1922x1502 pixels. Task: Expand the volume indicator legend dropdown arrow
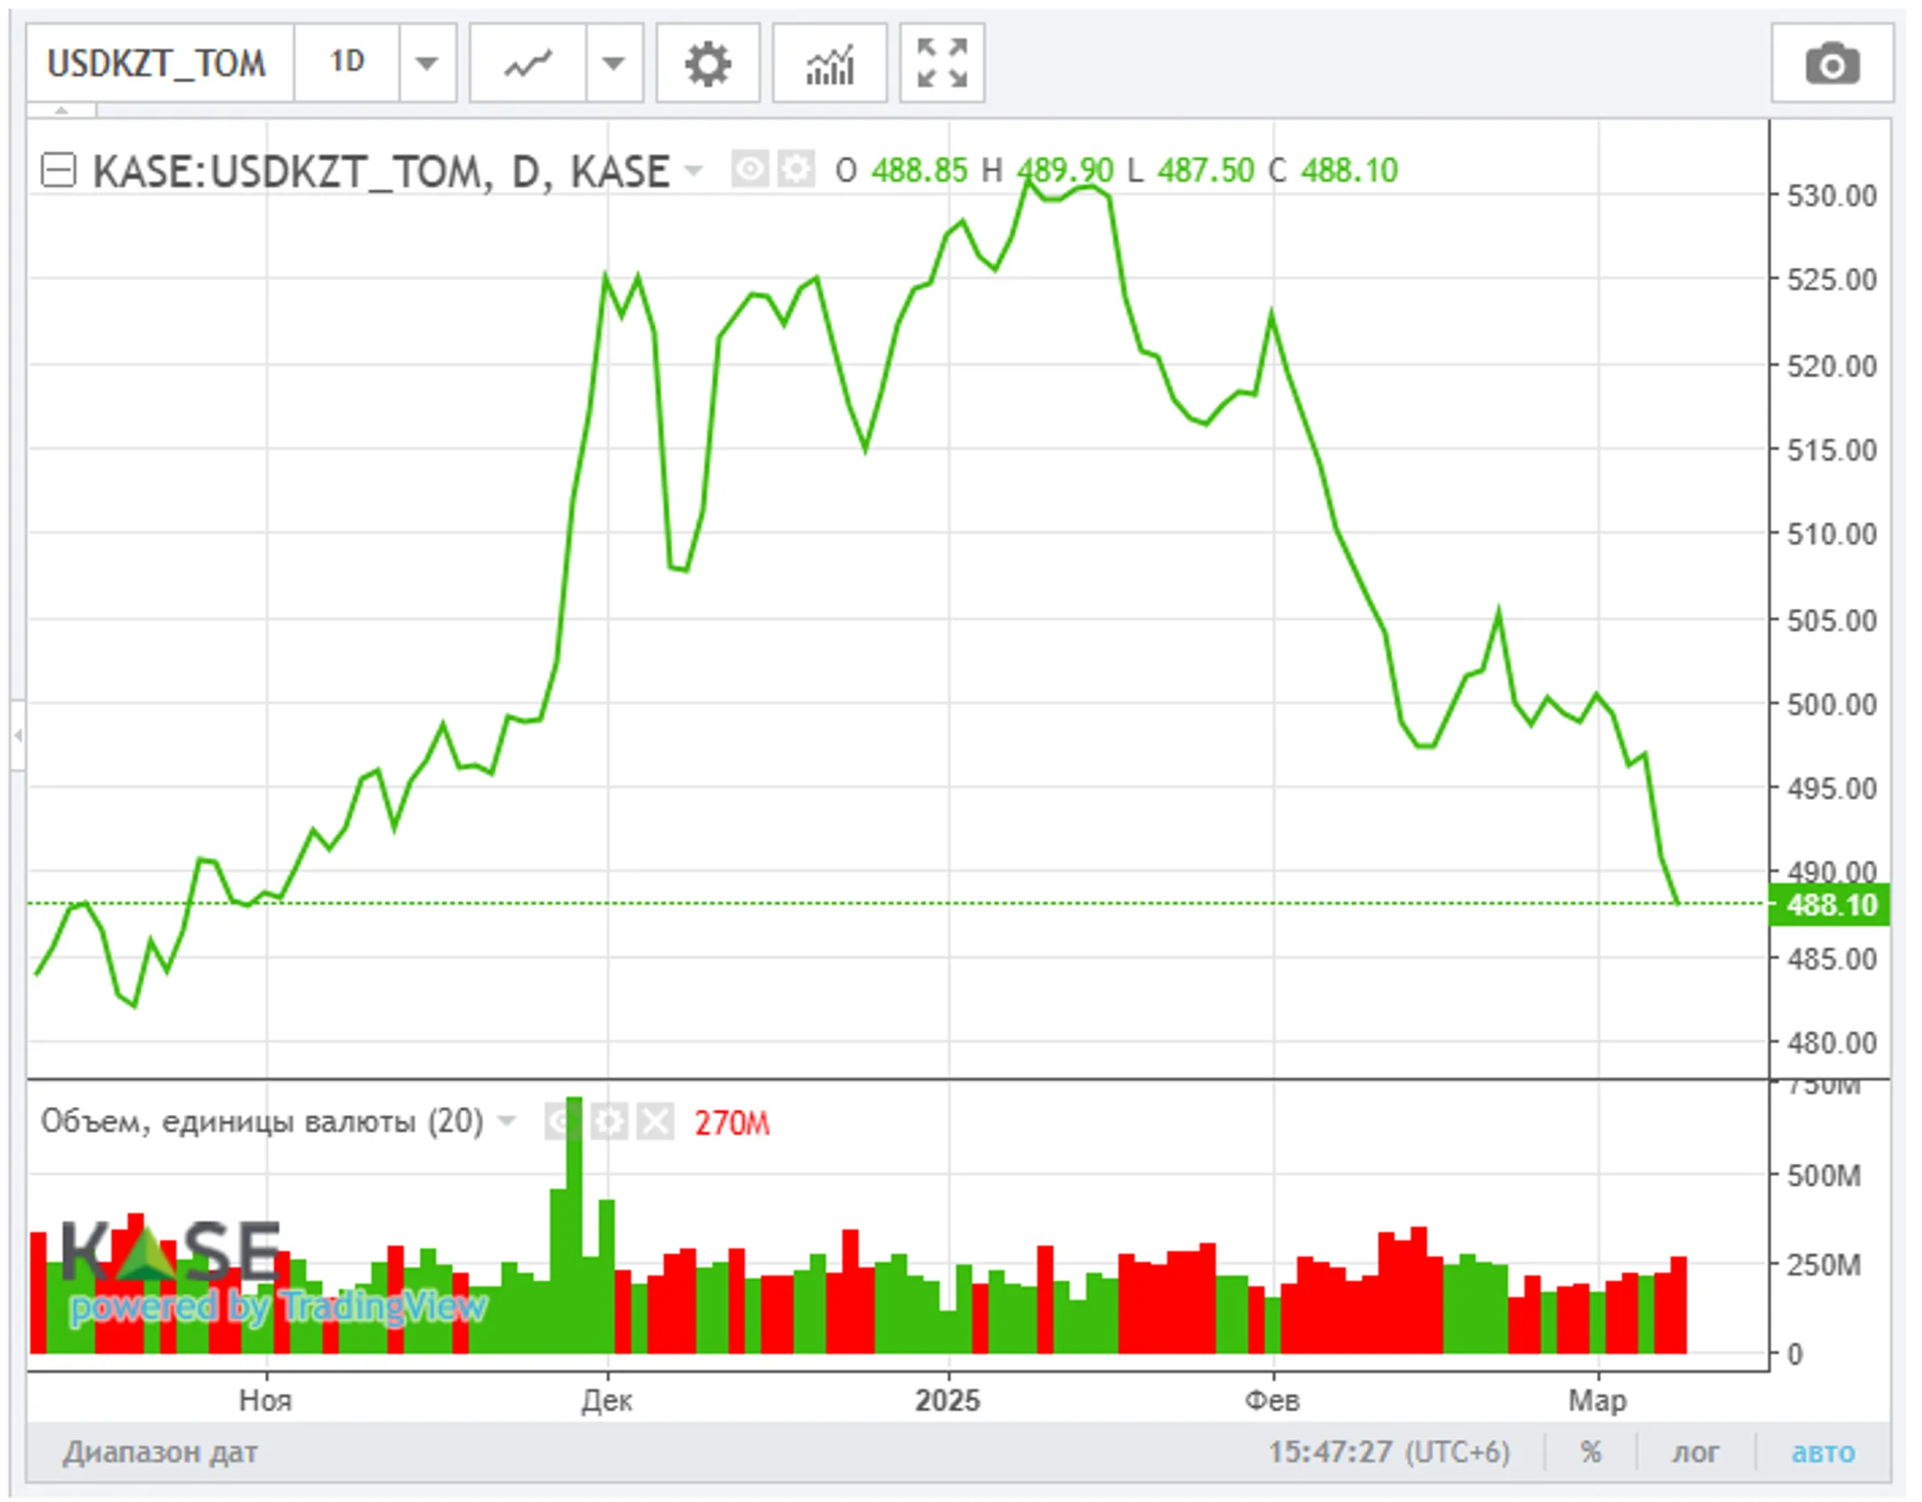pyautogui.click(x=506, y=1120)
